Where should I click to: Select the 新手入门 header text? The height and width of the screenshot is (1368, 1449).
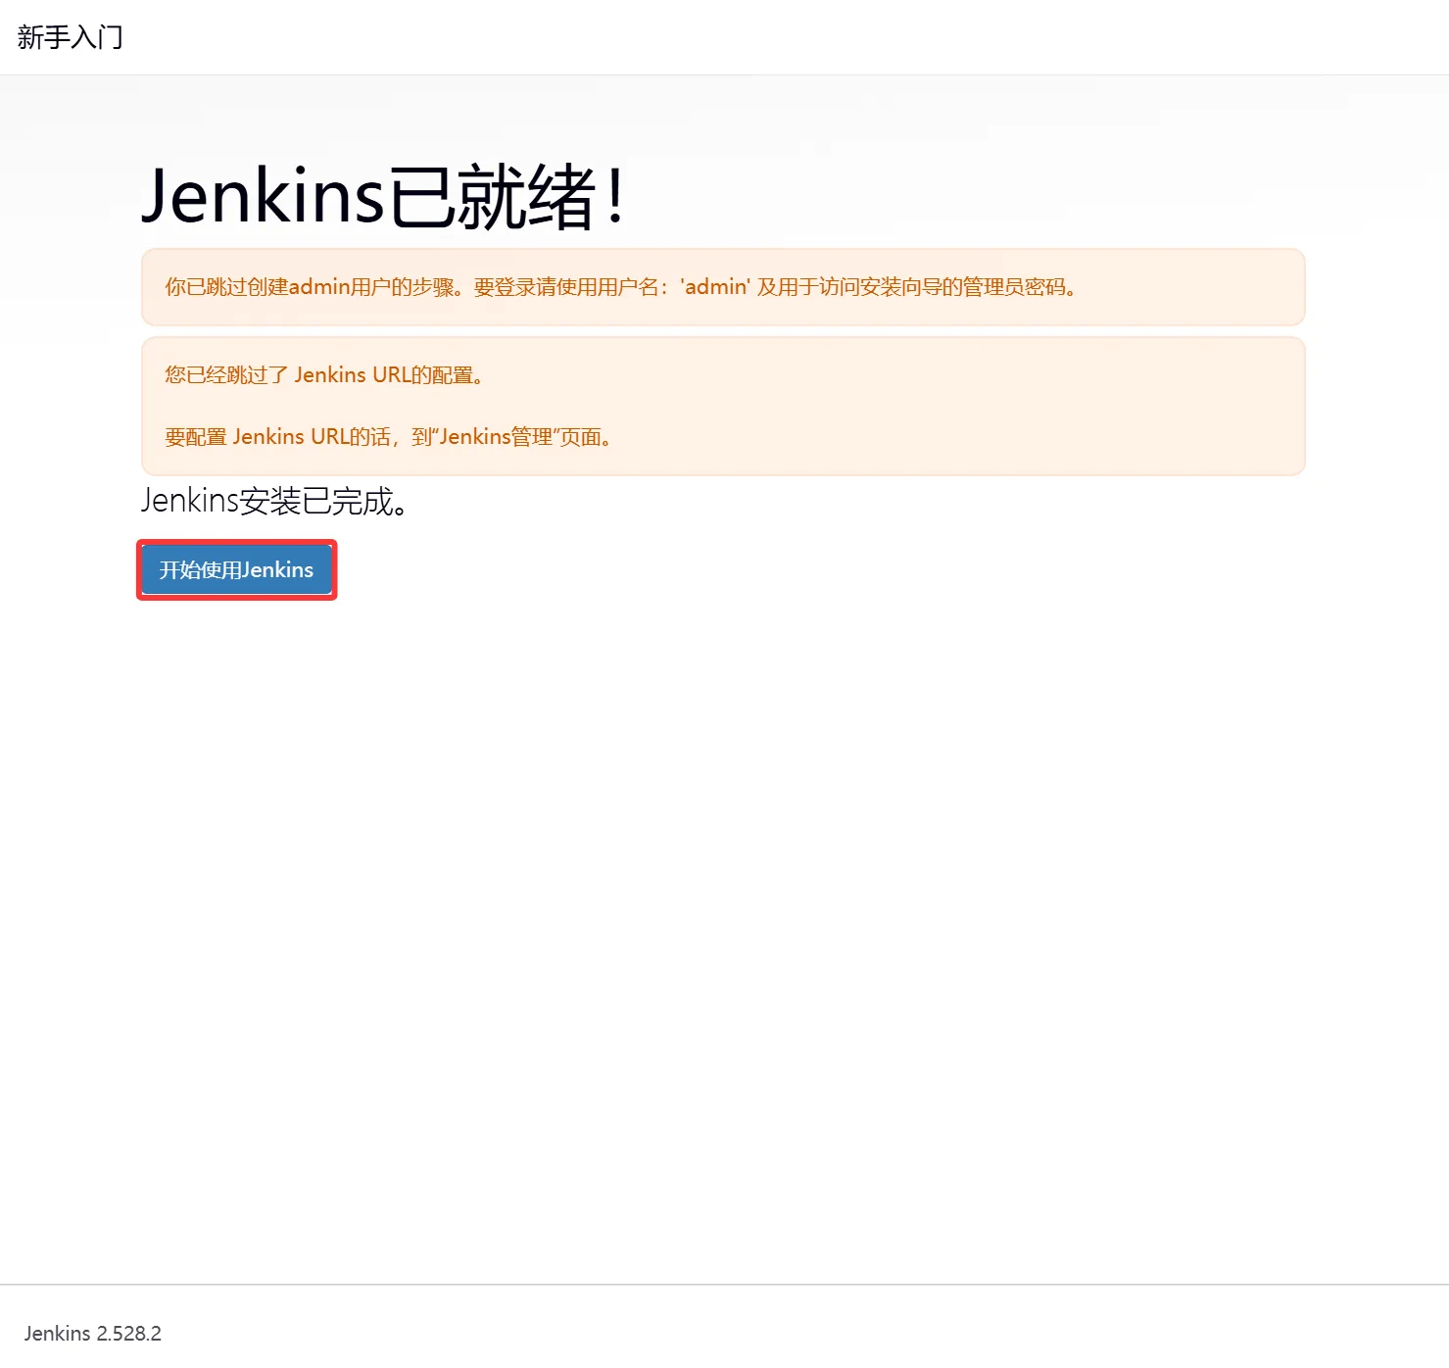tap(68, 36)
